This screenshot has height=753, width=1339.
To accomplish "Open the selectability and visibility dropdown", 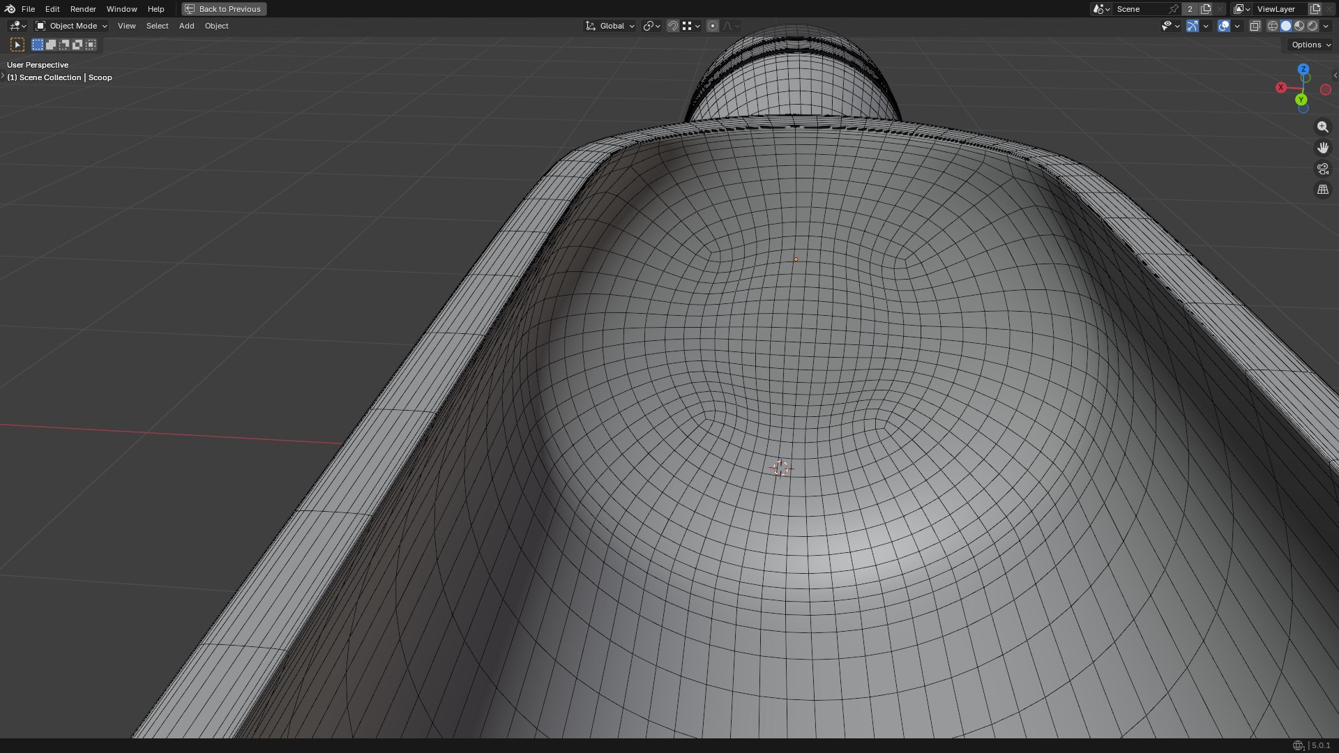I will click(1170, 26).
